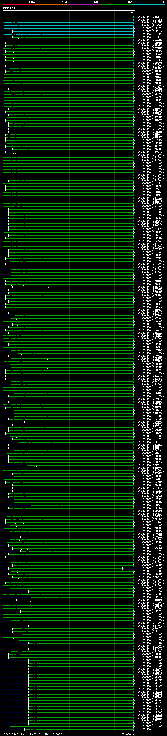Select the UniRef100_A6RZD6 entry

point(150,296)
